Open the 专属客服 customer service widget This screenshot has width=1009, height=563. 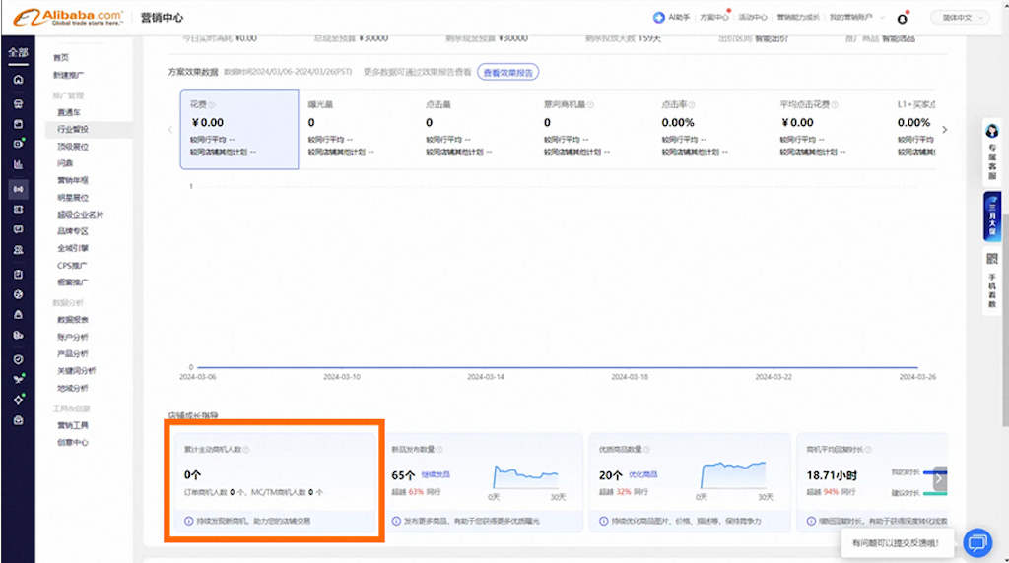[991, 153]
